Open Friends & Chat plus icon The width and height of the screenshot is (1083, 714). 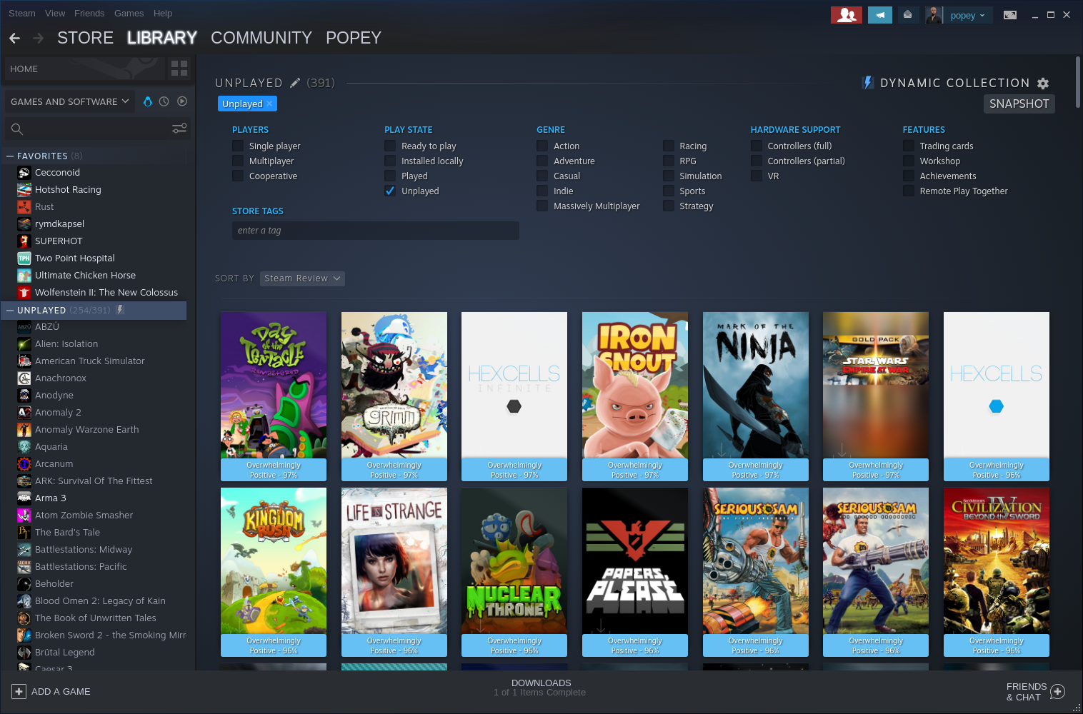click(1058, 692)
